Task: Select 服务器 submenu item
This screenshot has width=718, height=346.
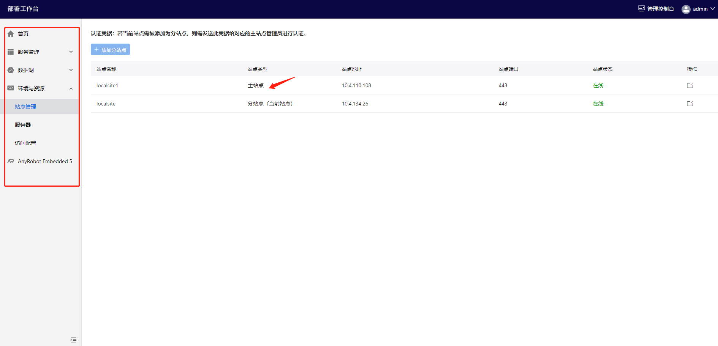Action: (x=23, y=125)
